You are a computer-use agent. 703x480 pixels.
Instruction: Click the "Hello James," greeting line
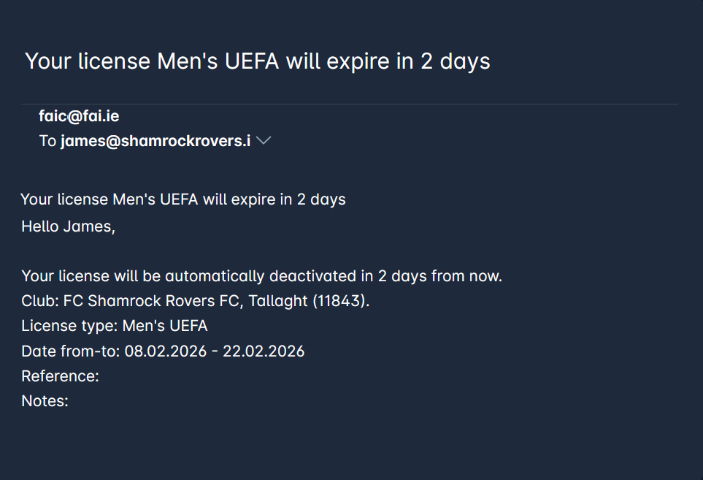[x=68, y=226]
